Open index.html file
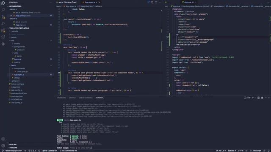 click(16, 87)
